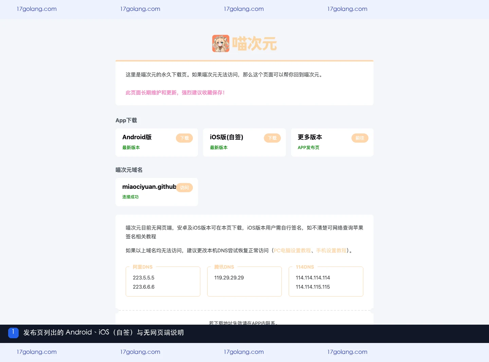This screenshot has width=489, height=362.
Task: Select the 喵次元 title text beside the logo
Action: coord(254,44)
